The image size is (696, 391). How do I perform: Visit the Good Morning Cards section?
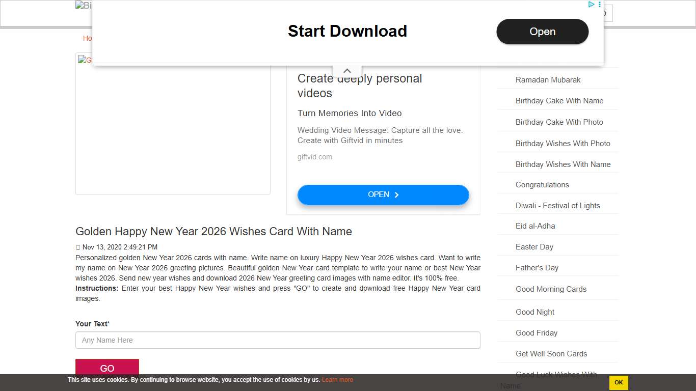tap(551, 289)
